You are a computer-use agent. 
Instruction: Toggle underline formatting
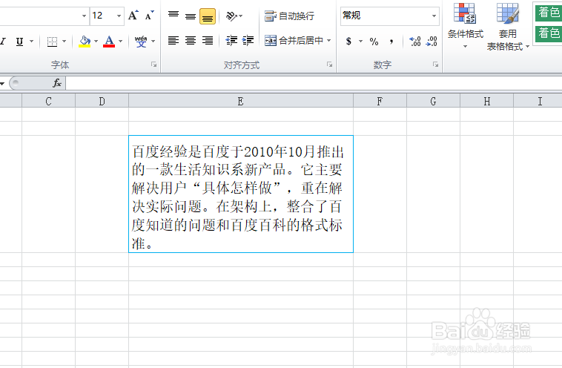coord(20,42)
